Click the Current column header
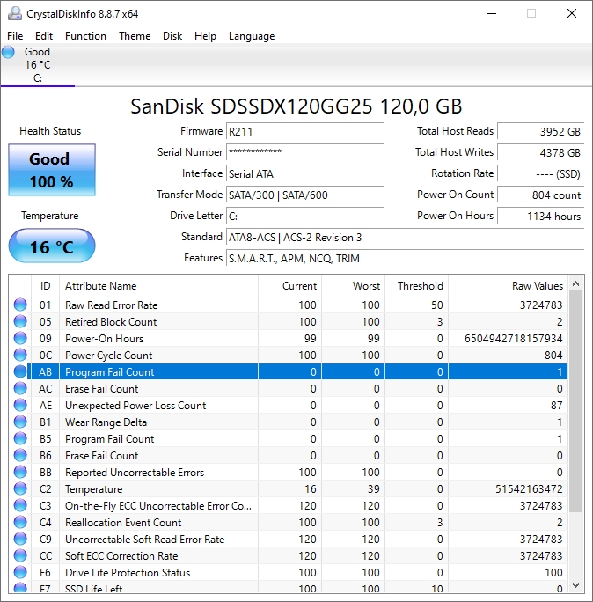Viewport: 593px width, 602px height. [x=289, y=286]
